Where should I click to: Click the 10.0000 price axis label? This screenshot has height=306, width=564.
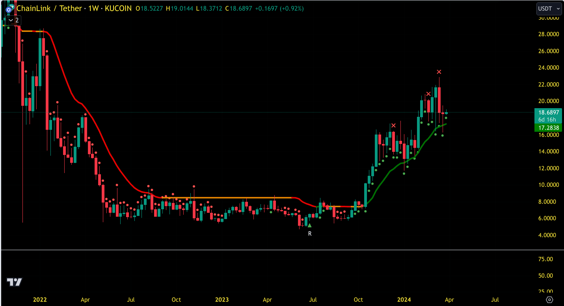[548, 185]
